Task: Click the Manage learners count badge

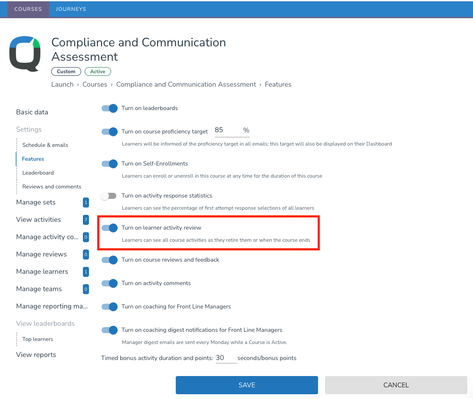Action: 85,272
